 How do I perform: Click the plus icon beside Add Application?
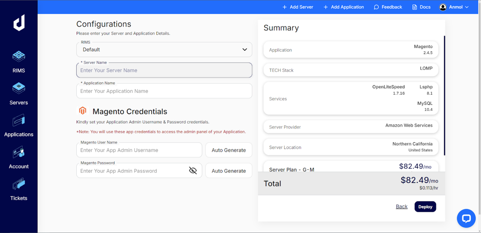pos(326,7)
